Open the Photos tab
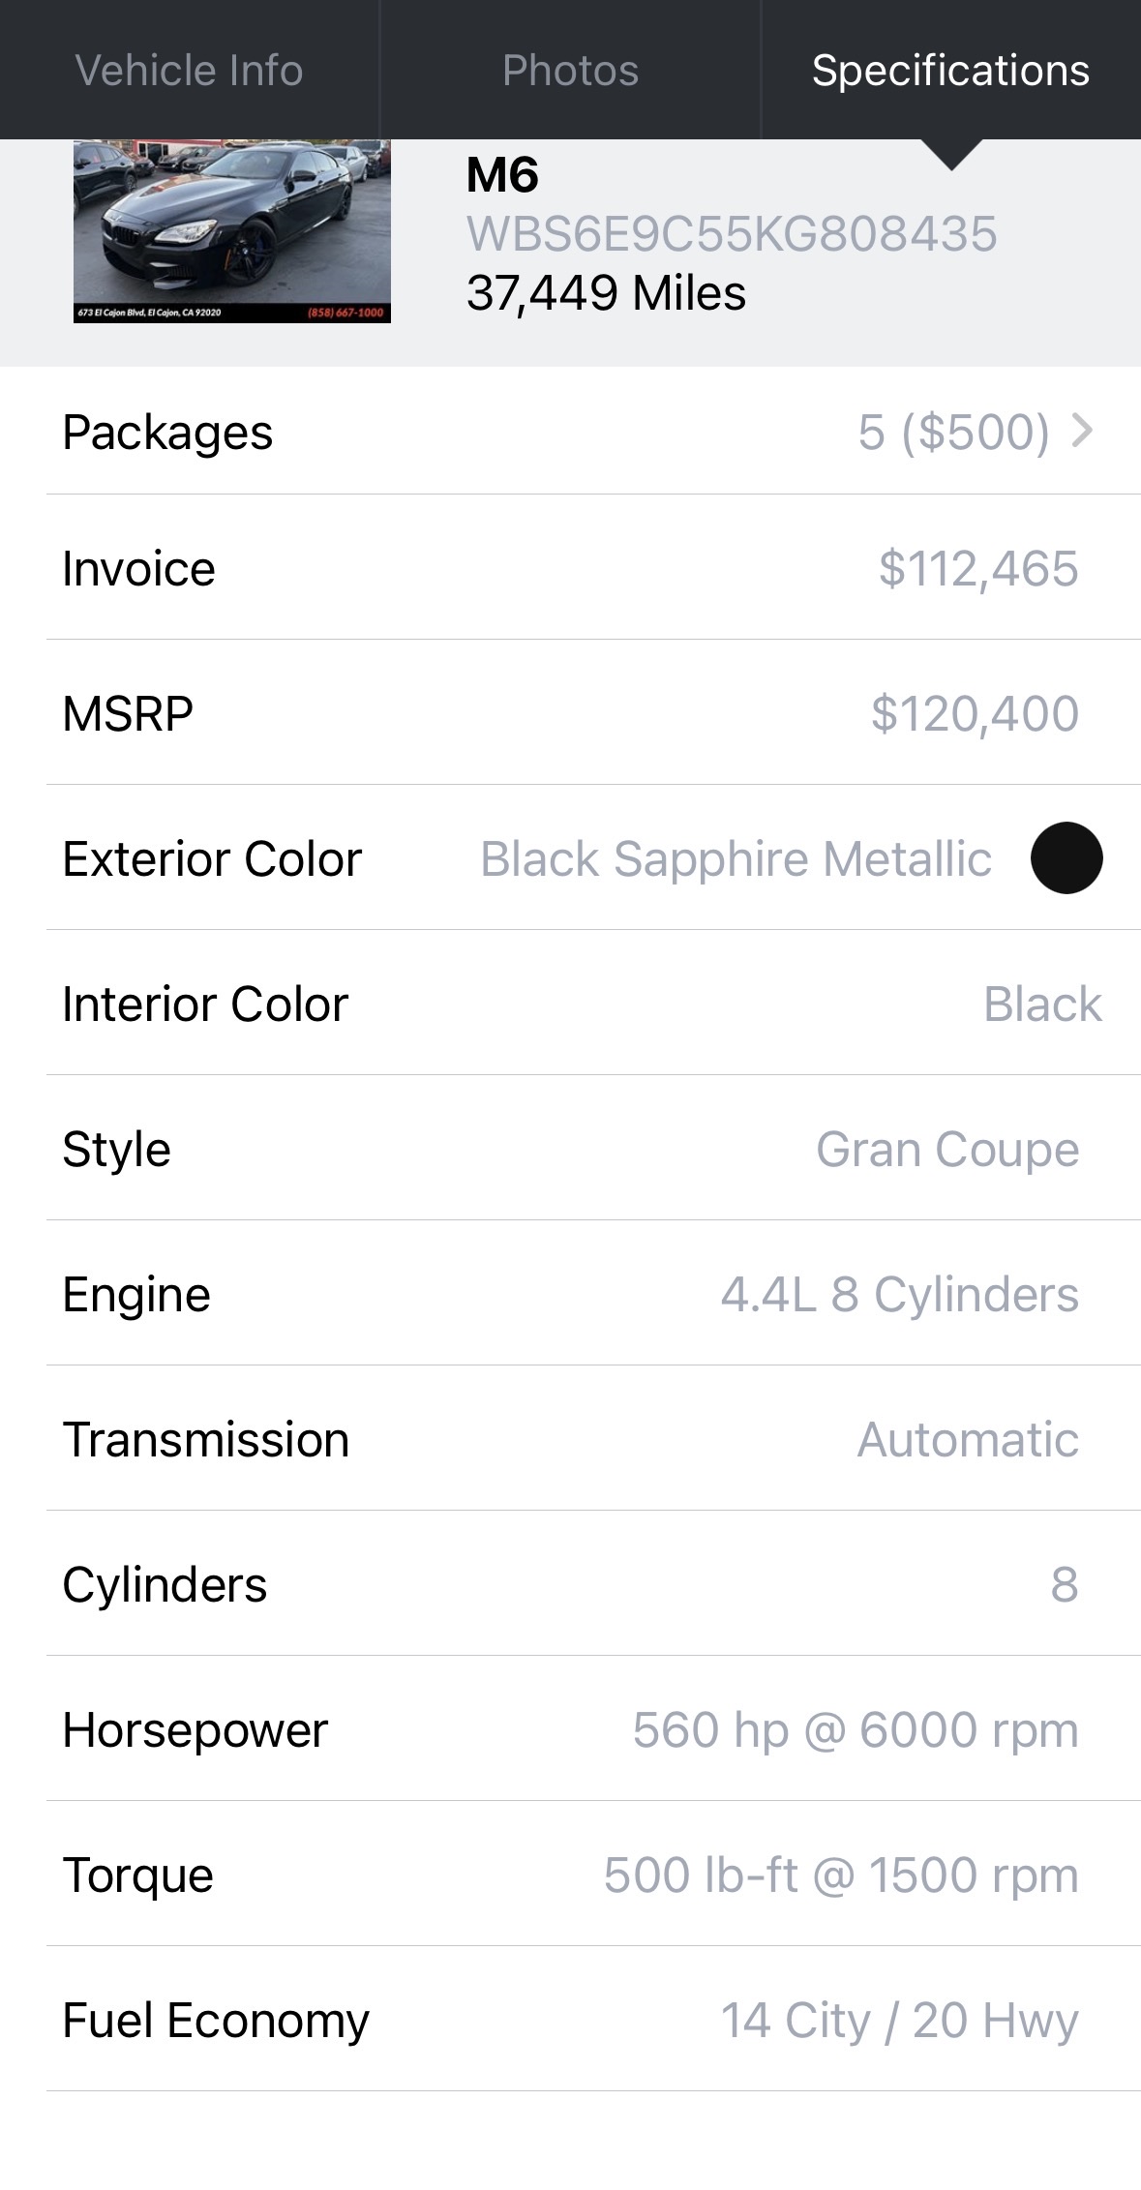This screenshot has height=2190, width=1141. (570, 70)
